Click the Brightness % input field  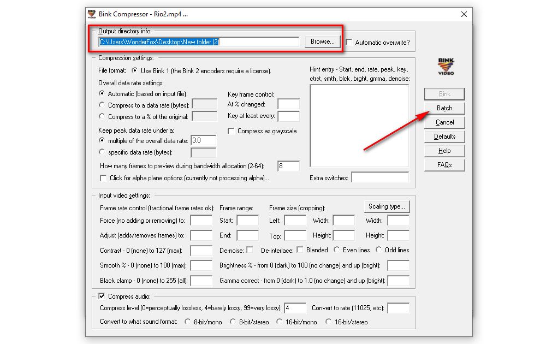(399, 265)
